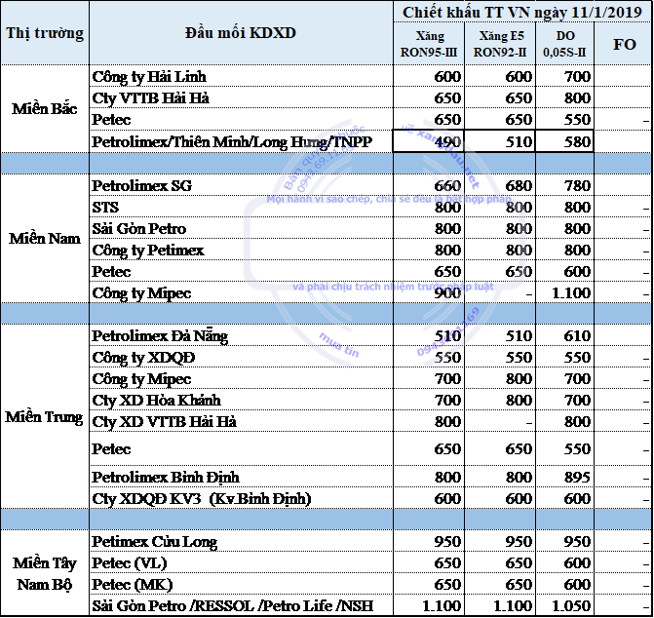Screen dimensions: 654x618
Task: Select the 'Petimex Cửu Long' cell
Action: pos(241,541)
